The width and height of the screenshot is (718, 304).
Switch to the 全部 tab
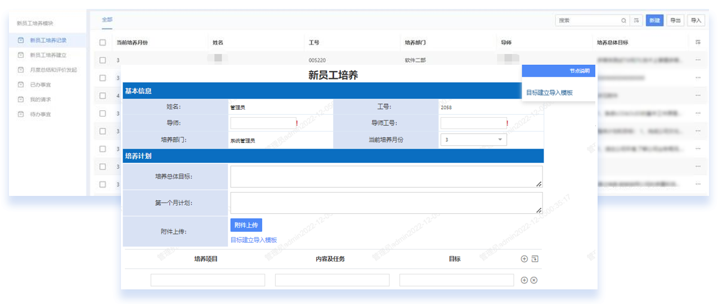tap(107, 20)
